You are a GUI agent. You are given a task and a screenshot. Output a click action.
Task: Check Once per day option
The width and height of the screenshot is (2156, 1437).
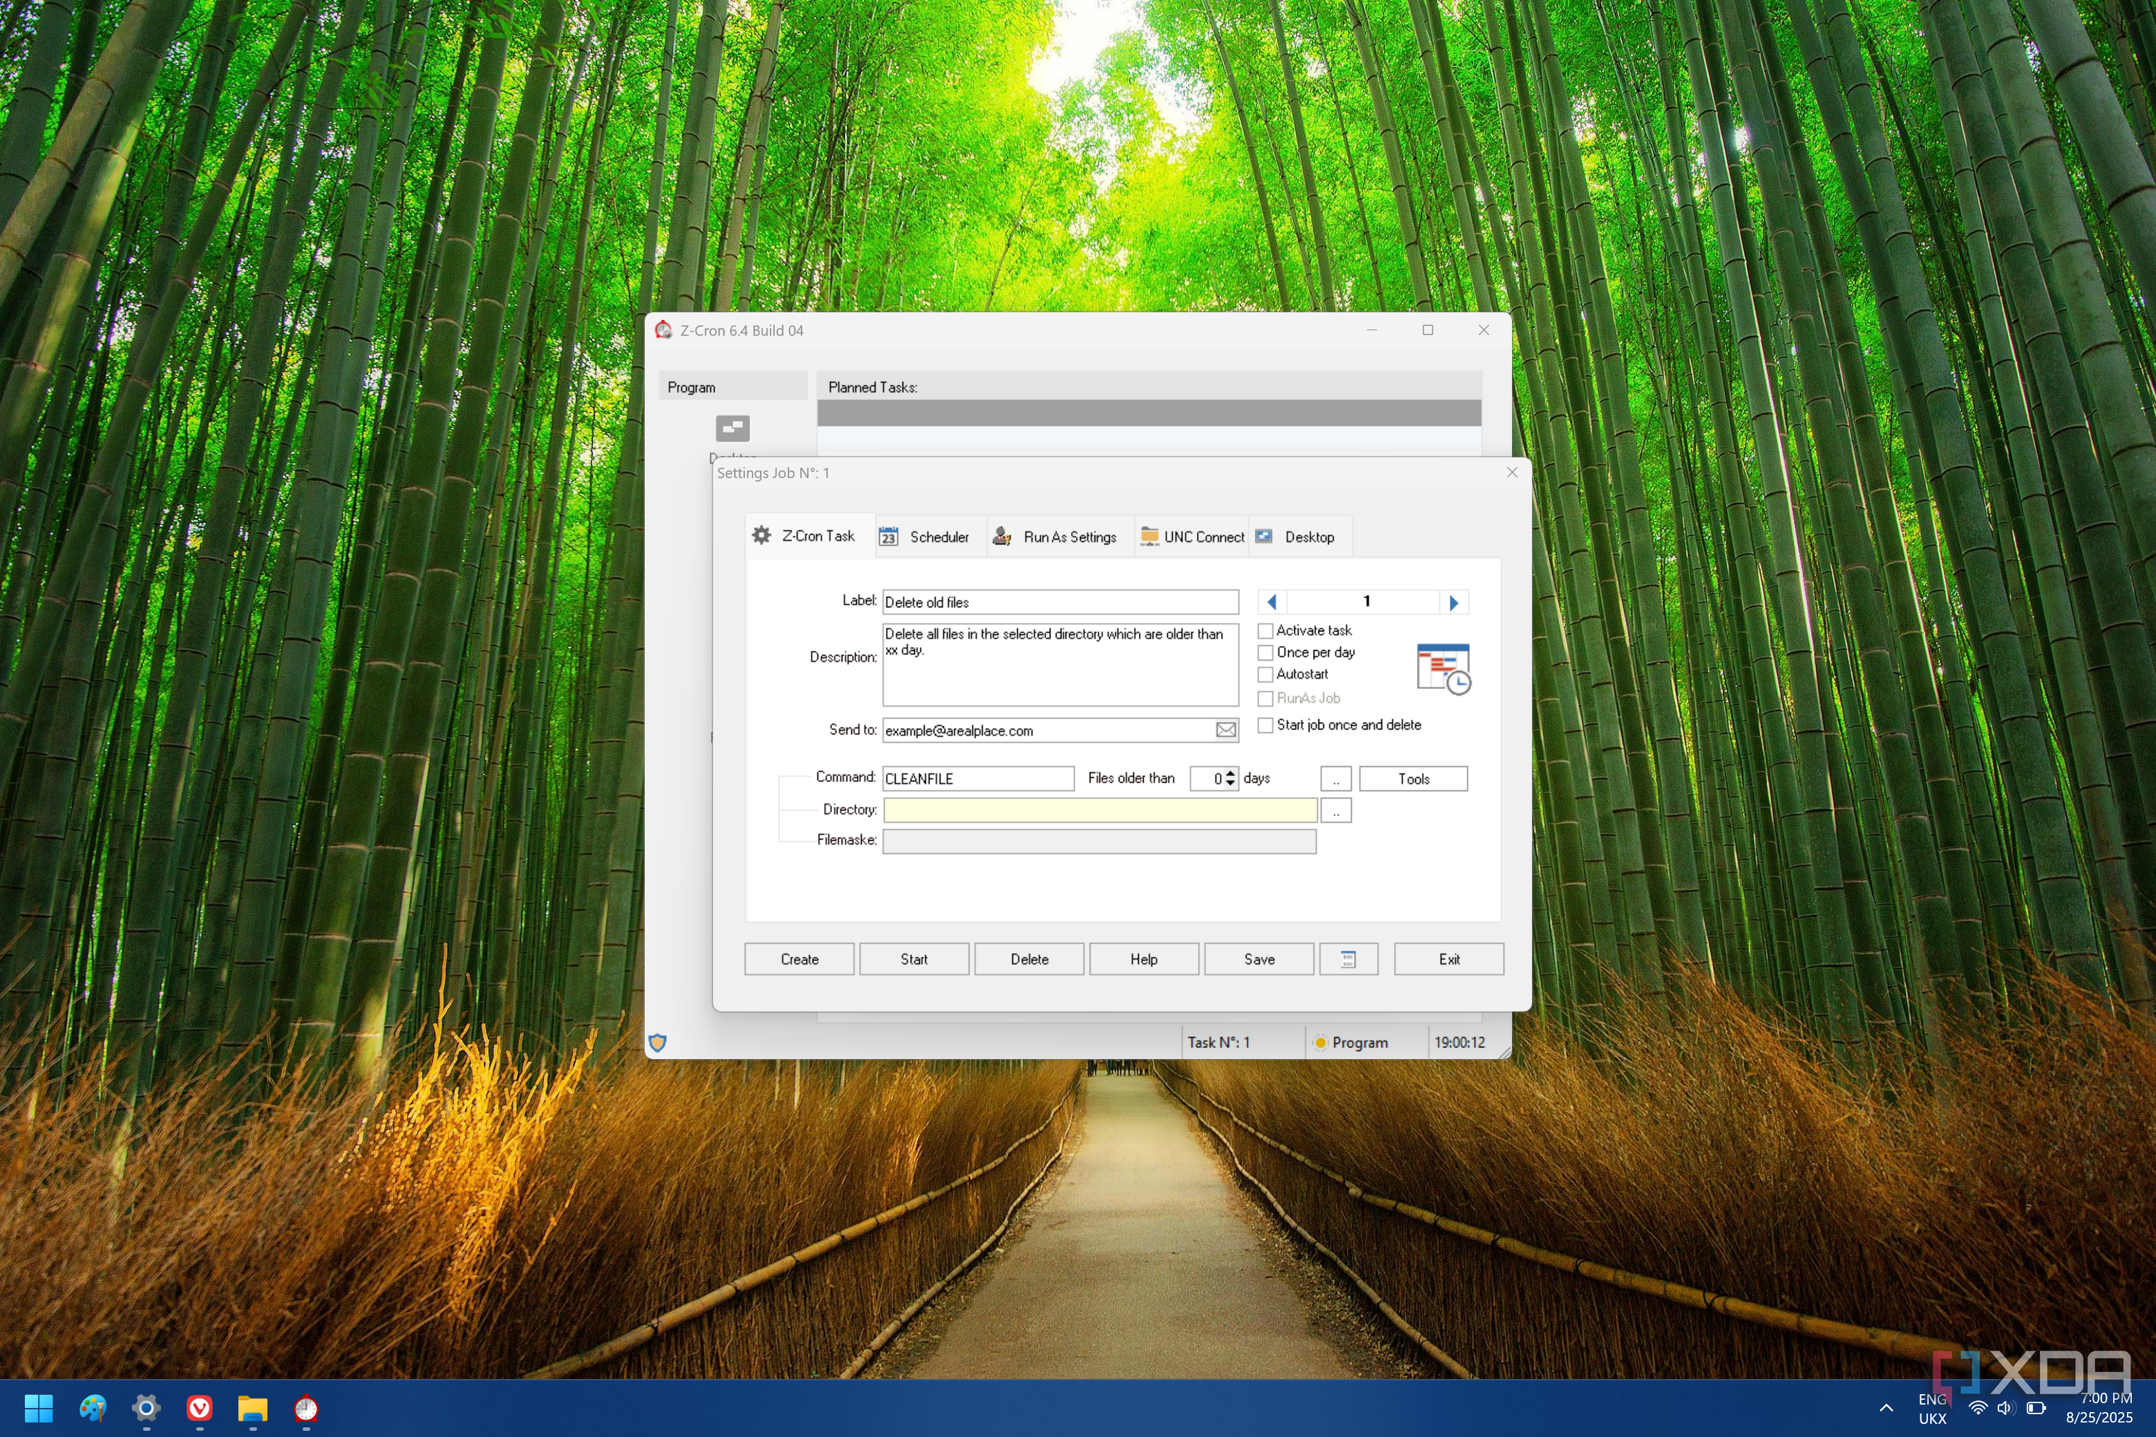pos(1265,652)
